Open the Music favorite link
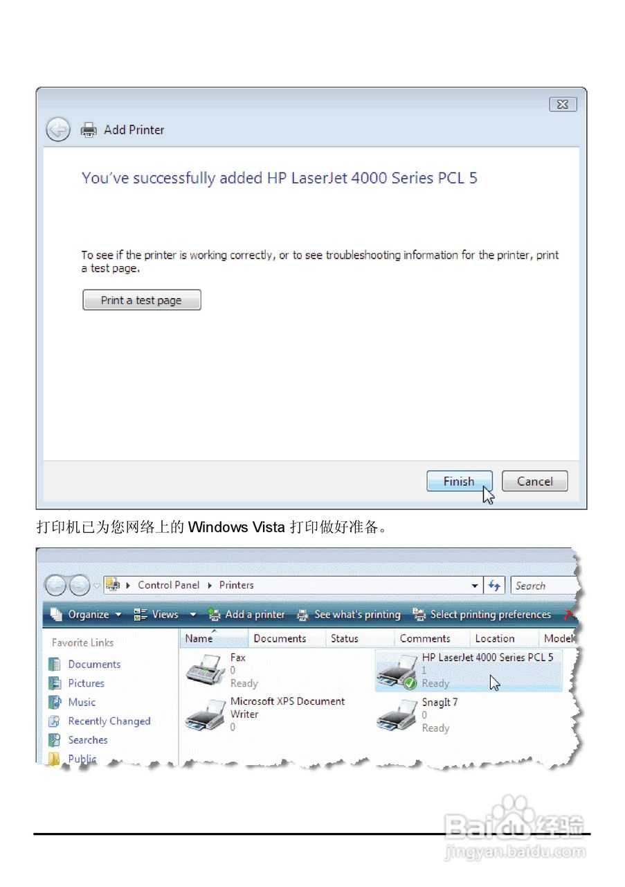The width and height of the screenshot is (625, 887). [82, 702]
